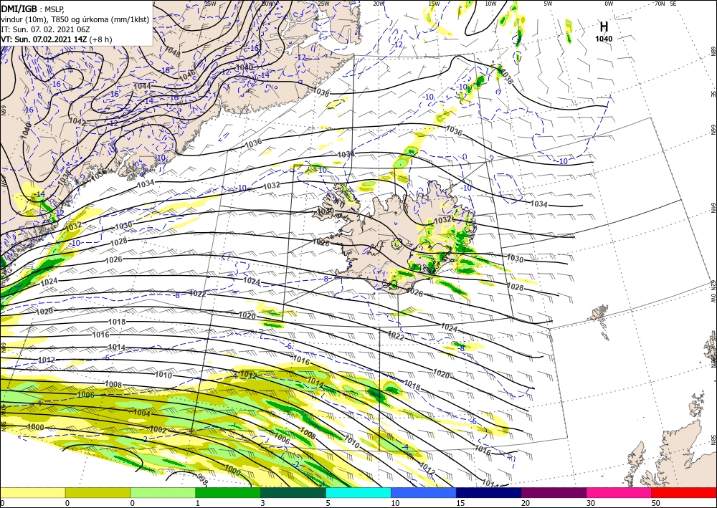The width and height of the screenshot is (717, 508).
Task: Click the 1040 value beneath the H marker
Action: pos(604,39)
